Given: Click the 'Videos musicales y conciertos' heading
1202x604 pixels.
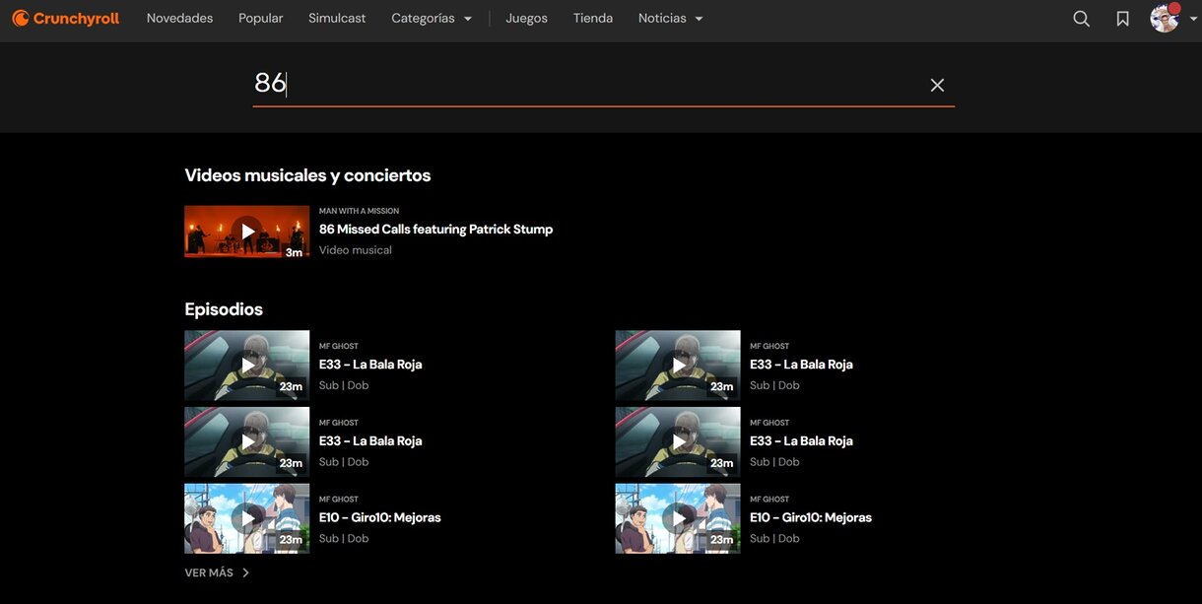Looking at the screenshot, I should tap(307, 175).
